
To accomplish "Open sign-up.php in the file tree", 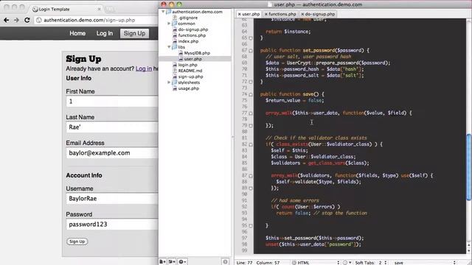I will [x=190, y=77].
